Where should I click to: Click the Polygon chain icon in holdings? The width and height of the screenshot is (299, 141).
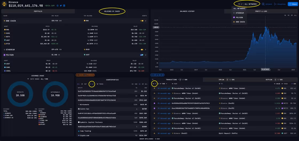4,55
